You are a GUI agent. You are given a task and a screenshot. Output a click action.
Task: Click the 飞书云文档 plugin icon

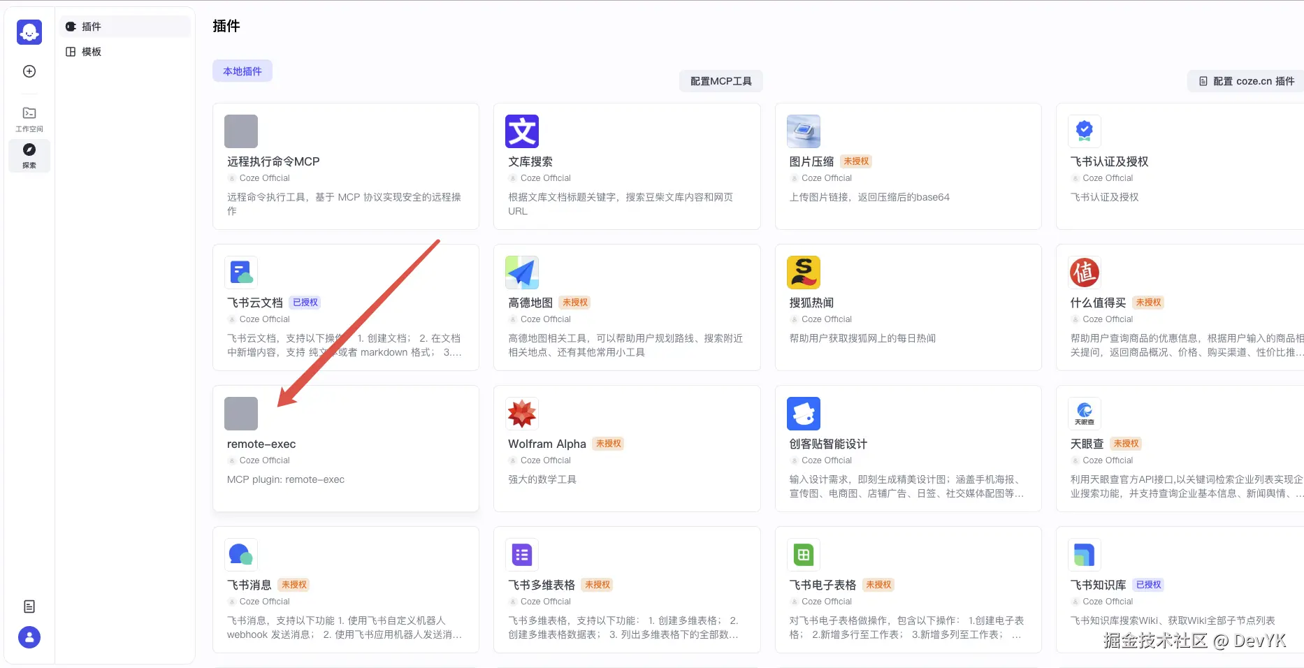241,273
